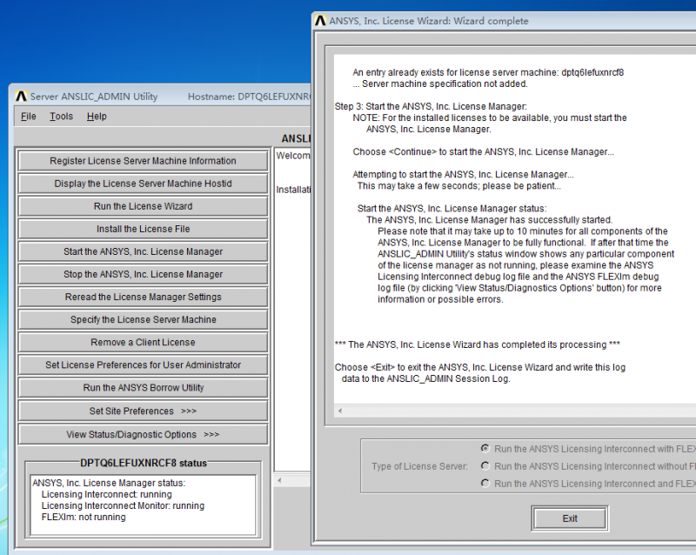Screen dimensions: 696x555
Task: Click 'DPTQ6LEFUXNRCF8 status' group label
Action: point(144,463)
